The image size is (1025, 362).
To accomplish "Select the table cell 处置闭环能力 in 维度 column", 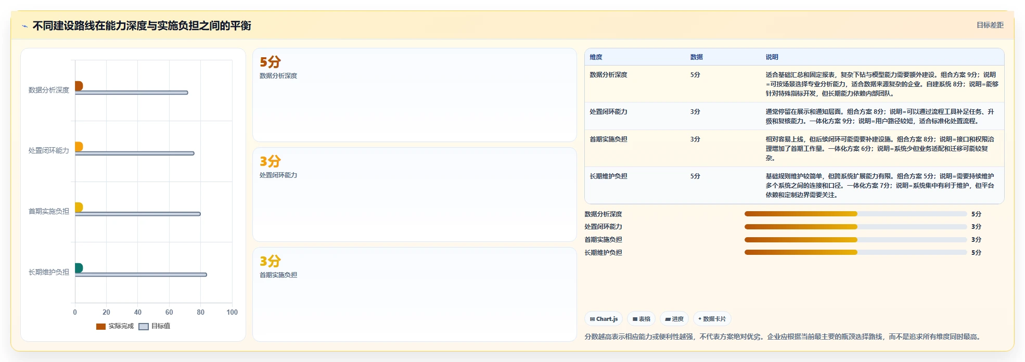I will click(608, 112).
